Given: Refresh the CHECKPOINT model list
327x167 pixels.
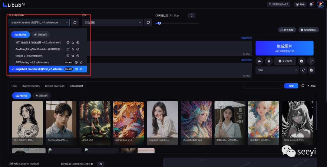Looking at the screenshot, I should pyautogui.click(x=75, y=22).
